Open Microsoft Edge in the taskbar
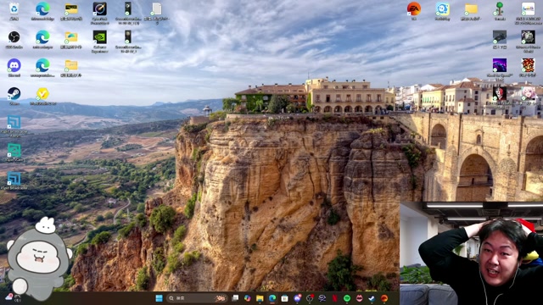The image size is (543, 305). pos(272,298)
